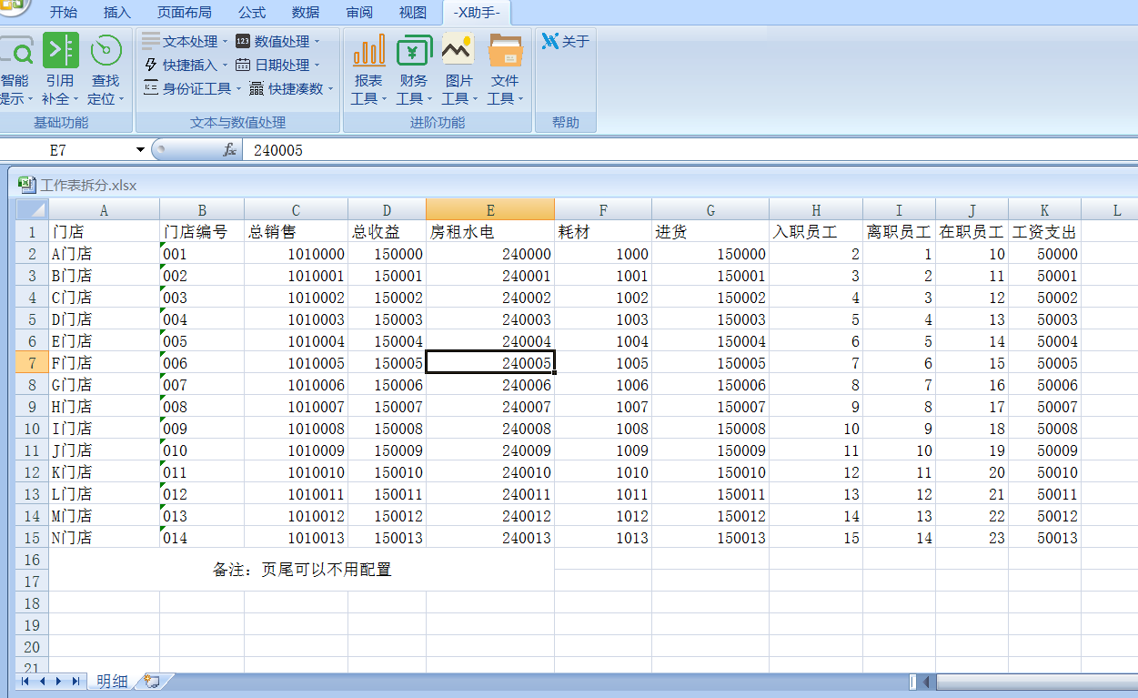Click the 日期处理 calendar icon
This screenshot has width=1138, height=698.
[x=243, y=65]
